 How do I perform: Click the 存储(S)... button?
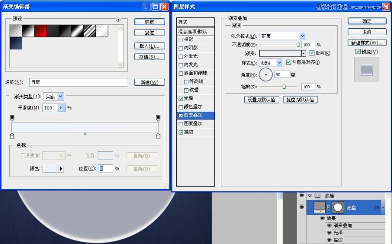(x=149, y=57)
